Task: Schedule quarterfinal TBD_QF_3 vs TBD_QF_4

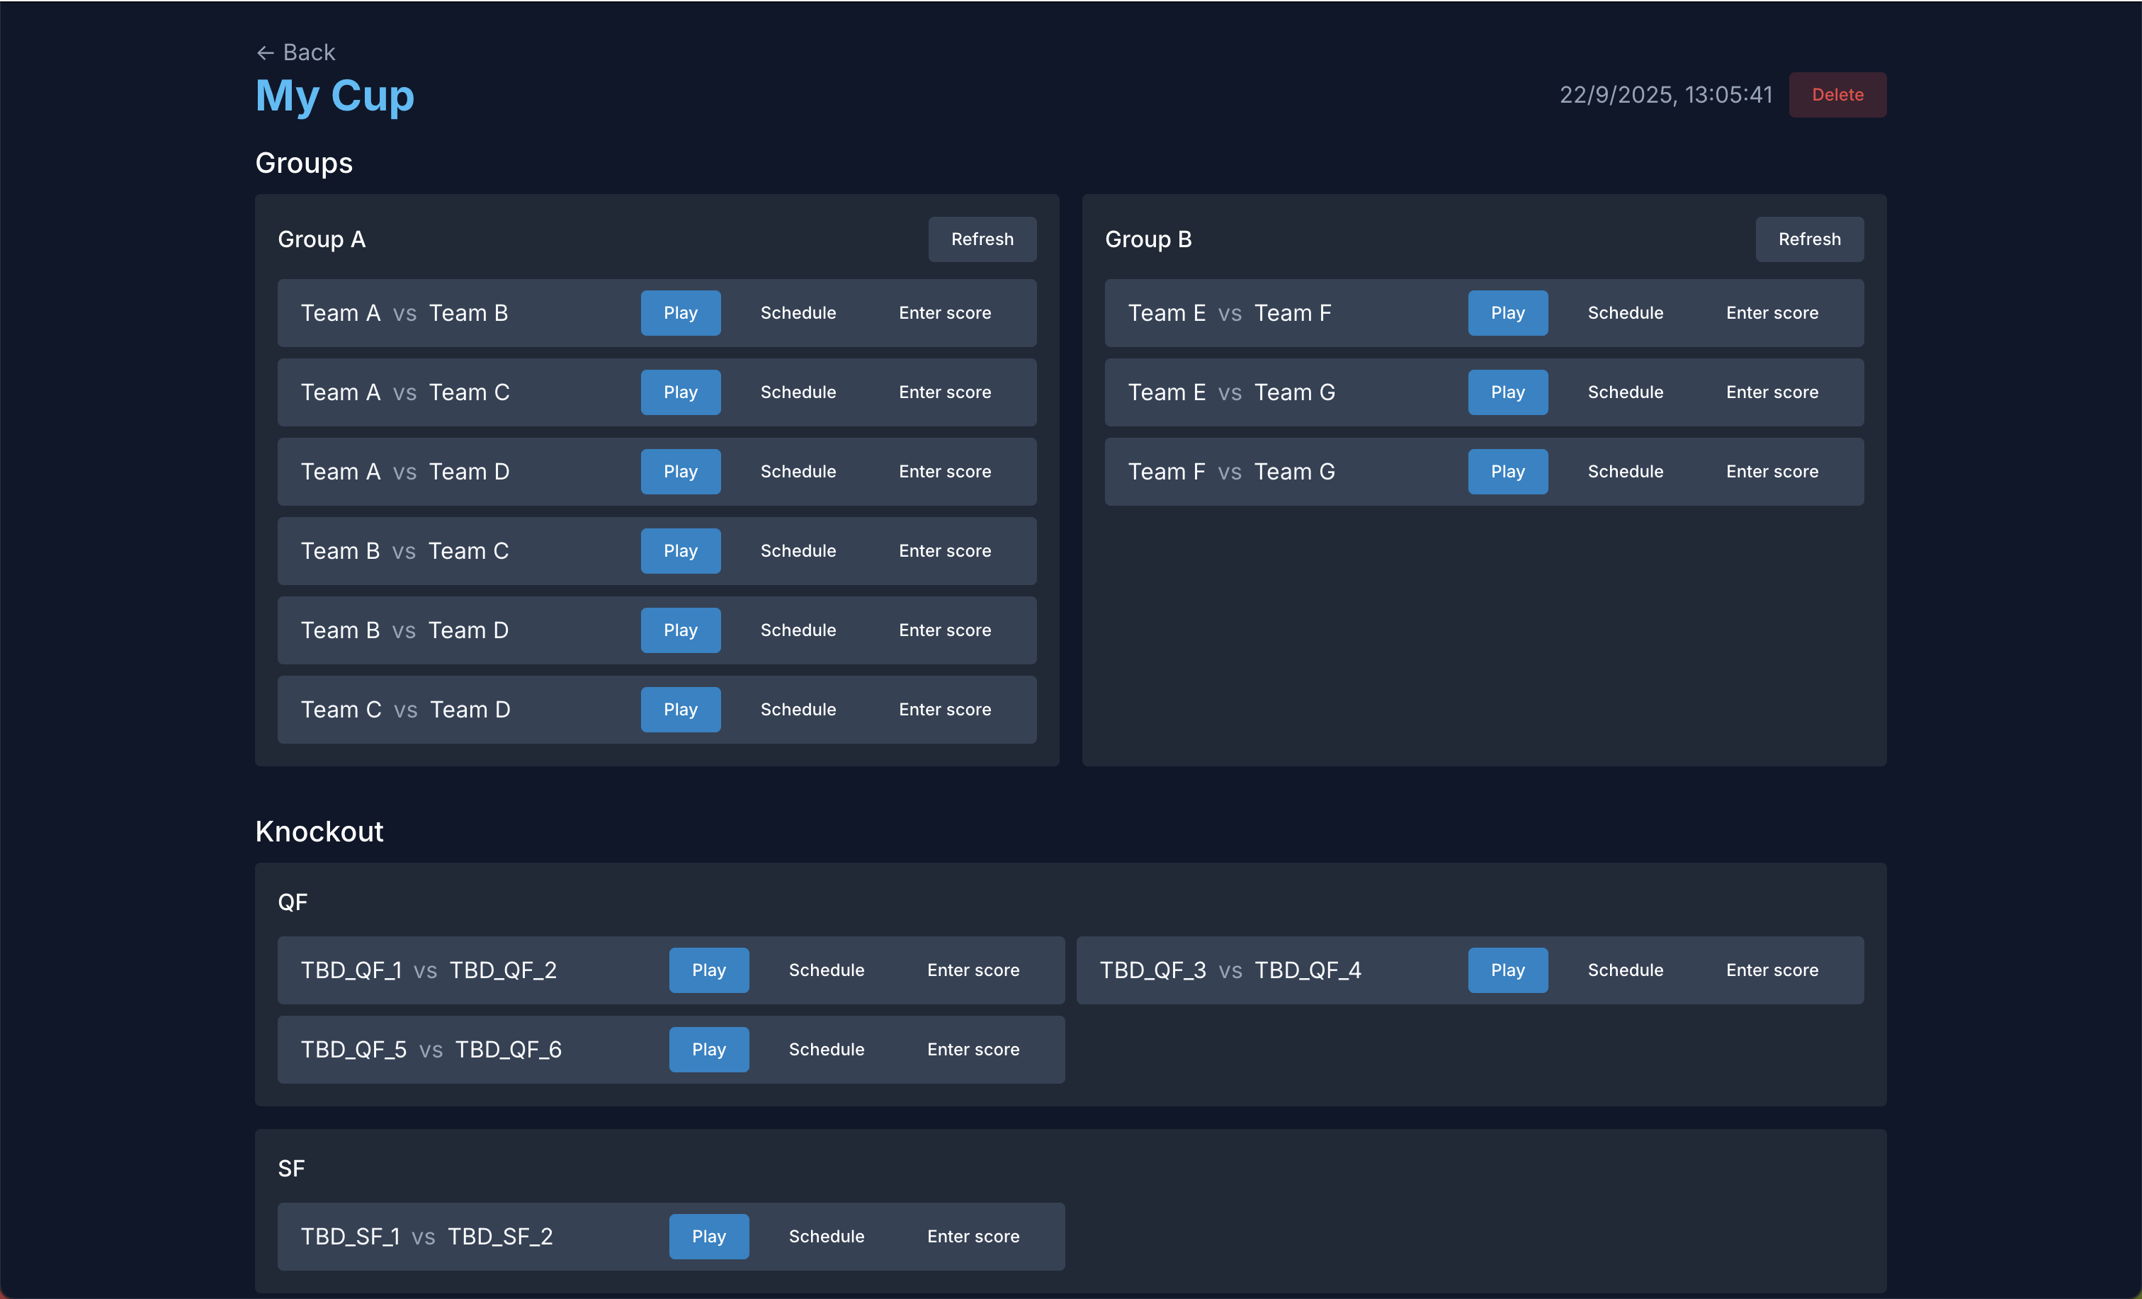Action: pyautogui.click(x=1625, y=970)
